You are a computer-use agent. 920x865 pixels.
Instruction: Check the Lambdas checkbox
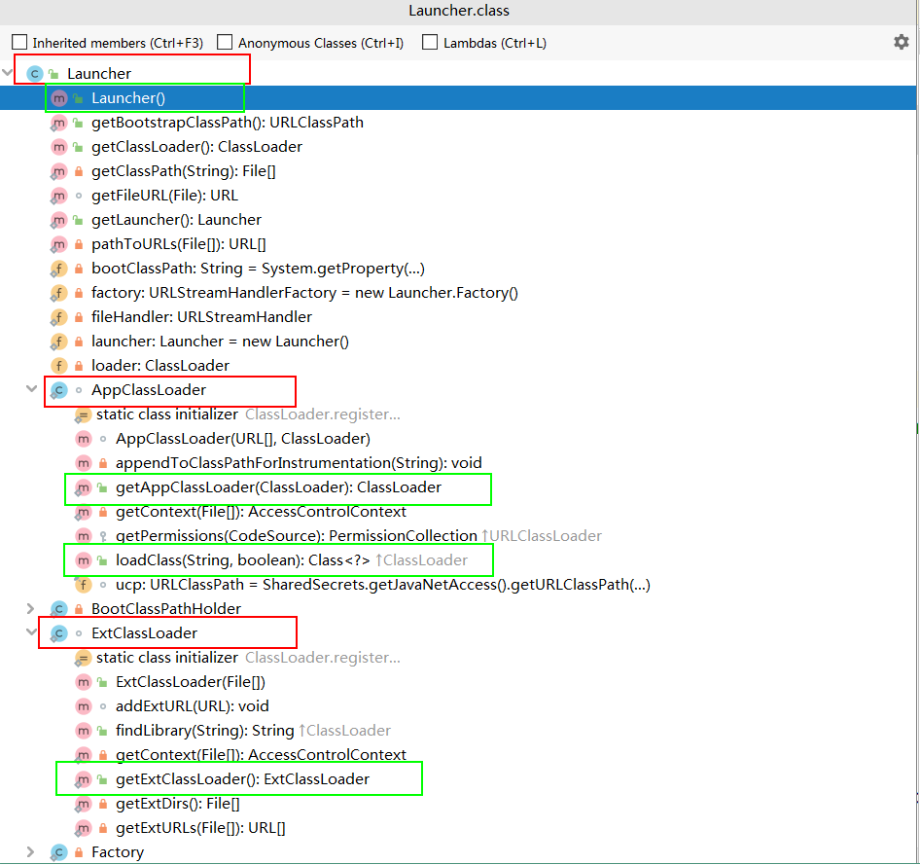click(x=430, y=42)
